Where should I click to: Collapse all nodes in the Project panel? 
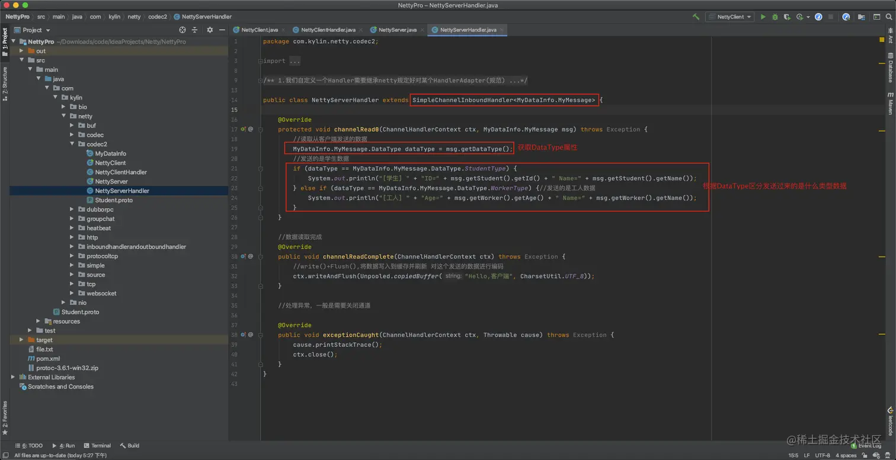pos(194,30)
